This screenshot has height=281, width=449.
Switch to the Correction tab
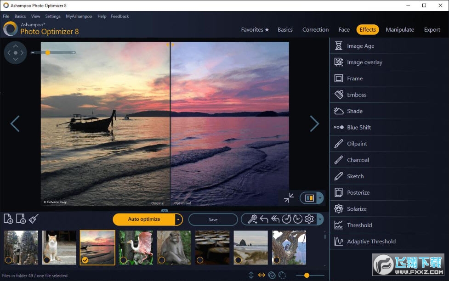[x=315, y=29]
